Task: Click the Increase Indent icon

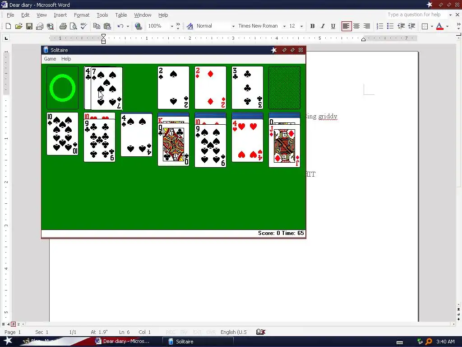Action: 411,26
